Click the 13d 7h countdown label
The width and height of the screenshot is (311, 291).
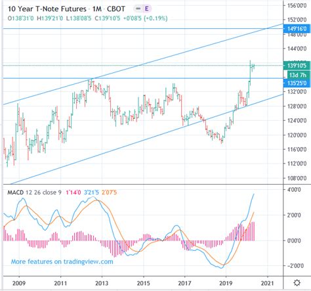pos(297,75)
